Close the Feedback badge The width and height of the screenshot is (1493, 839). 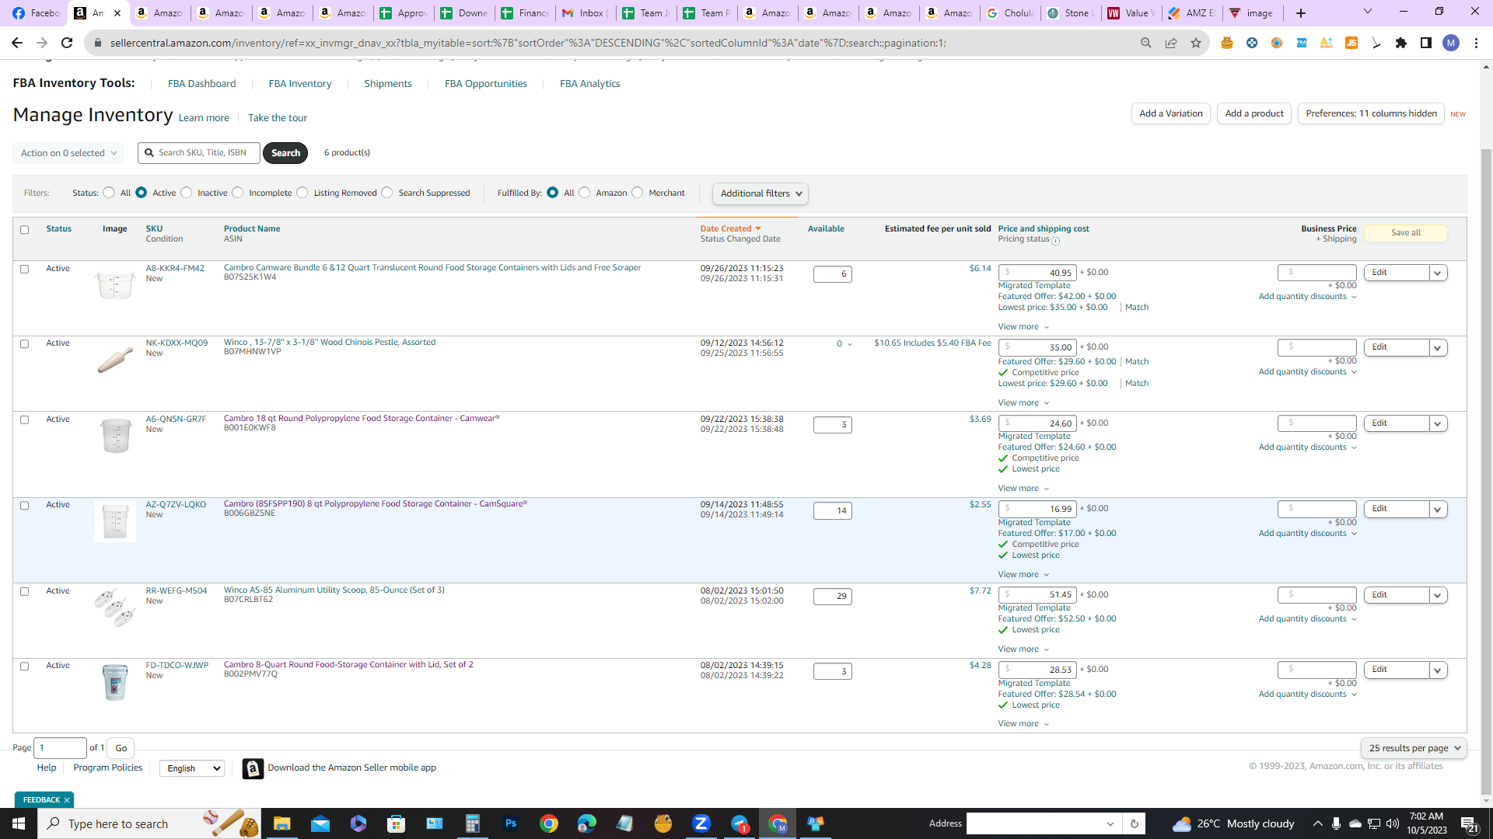(x=67, y=800)
